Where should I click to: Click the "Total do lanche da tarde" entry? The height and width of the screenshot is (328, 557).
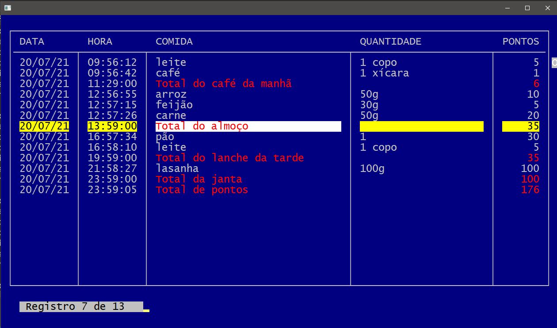click(x=229, y=158)
